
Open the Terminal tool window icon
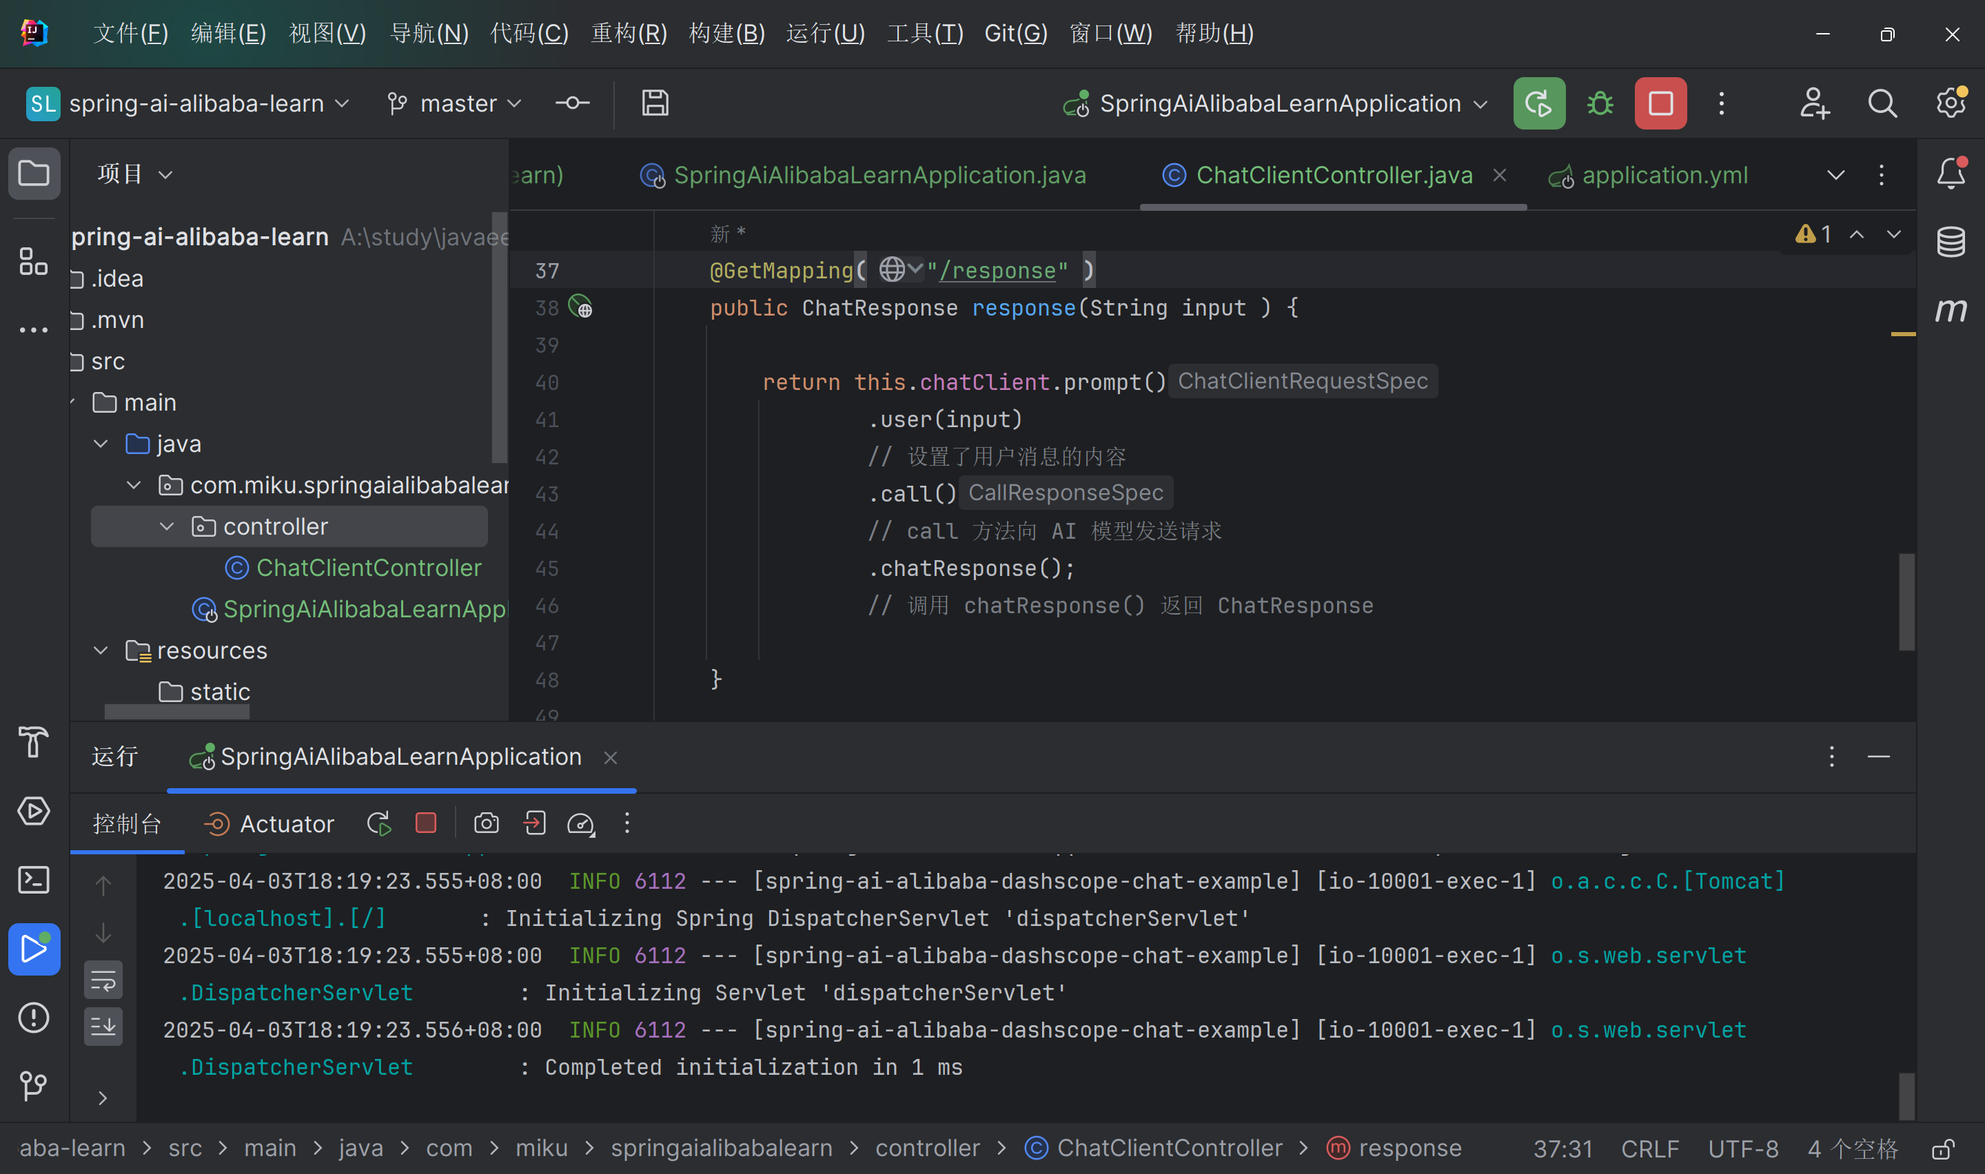point(34,880)
